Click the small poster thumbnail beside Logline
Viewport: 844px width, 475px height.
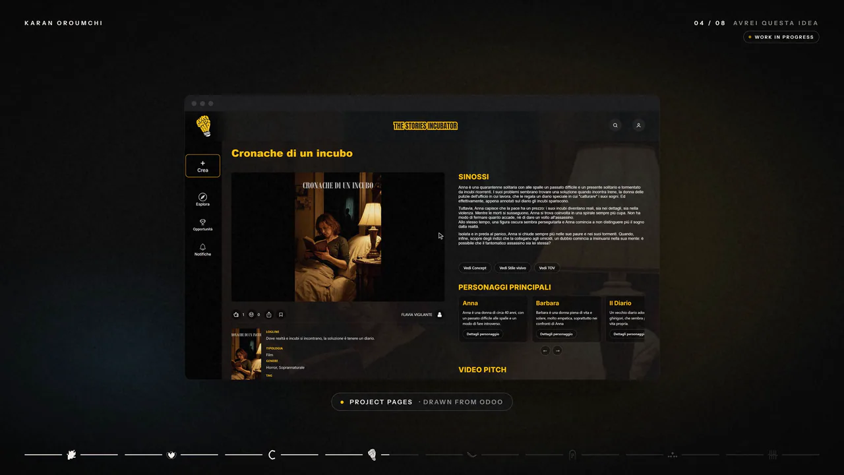point(246,354)
